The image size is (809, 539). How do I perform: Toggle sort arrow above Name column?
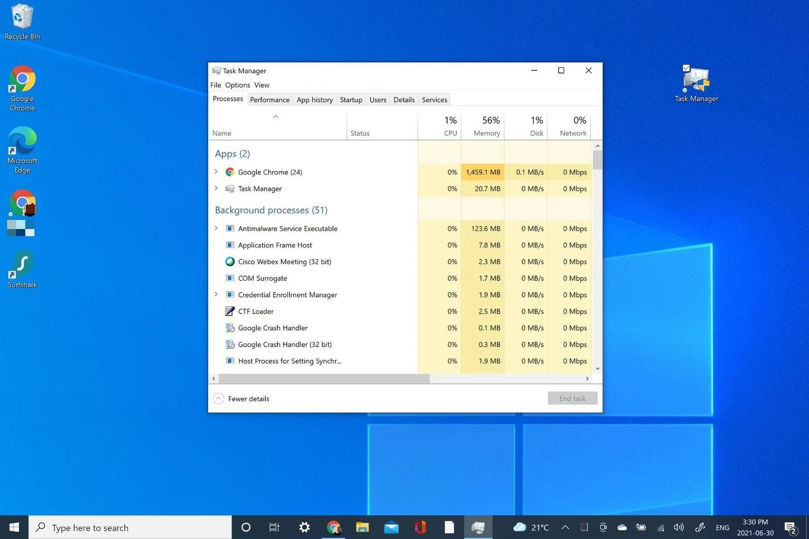(276, 116)
